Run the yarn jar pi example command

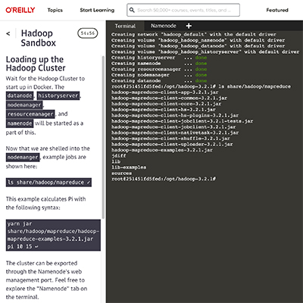(53, 235)
